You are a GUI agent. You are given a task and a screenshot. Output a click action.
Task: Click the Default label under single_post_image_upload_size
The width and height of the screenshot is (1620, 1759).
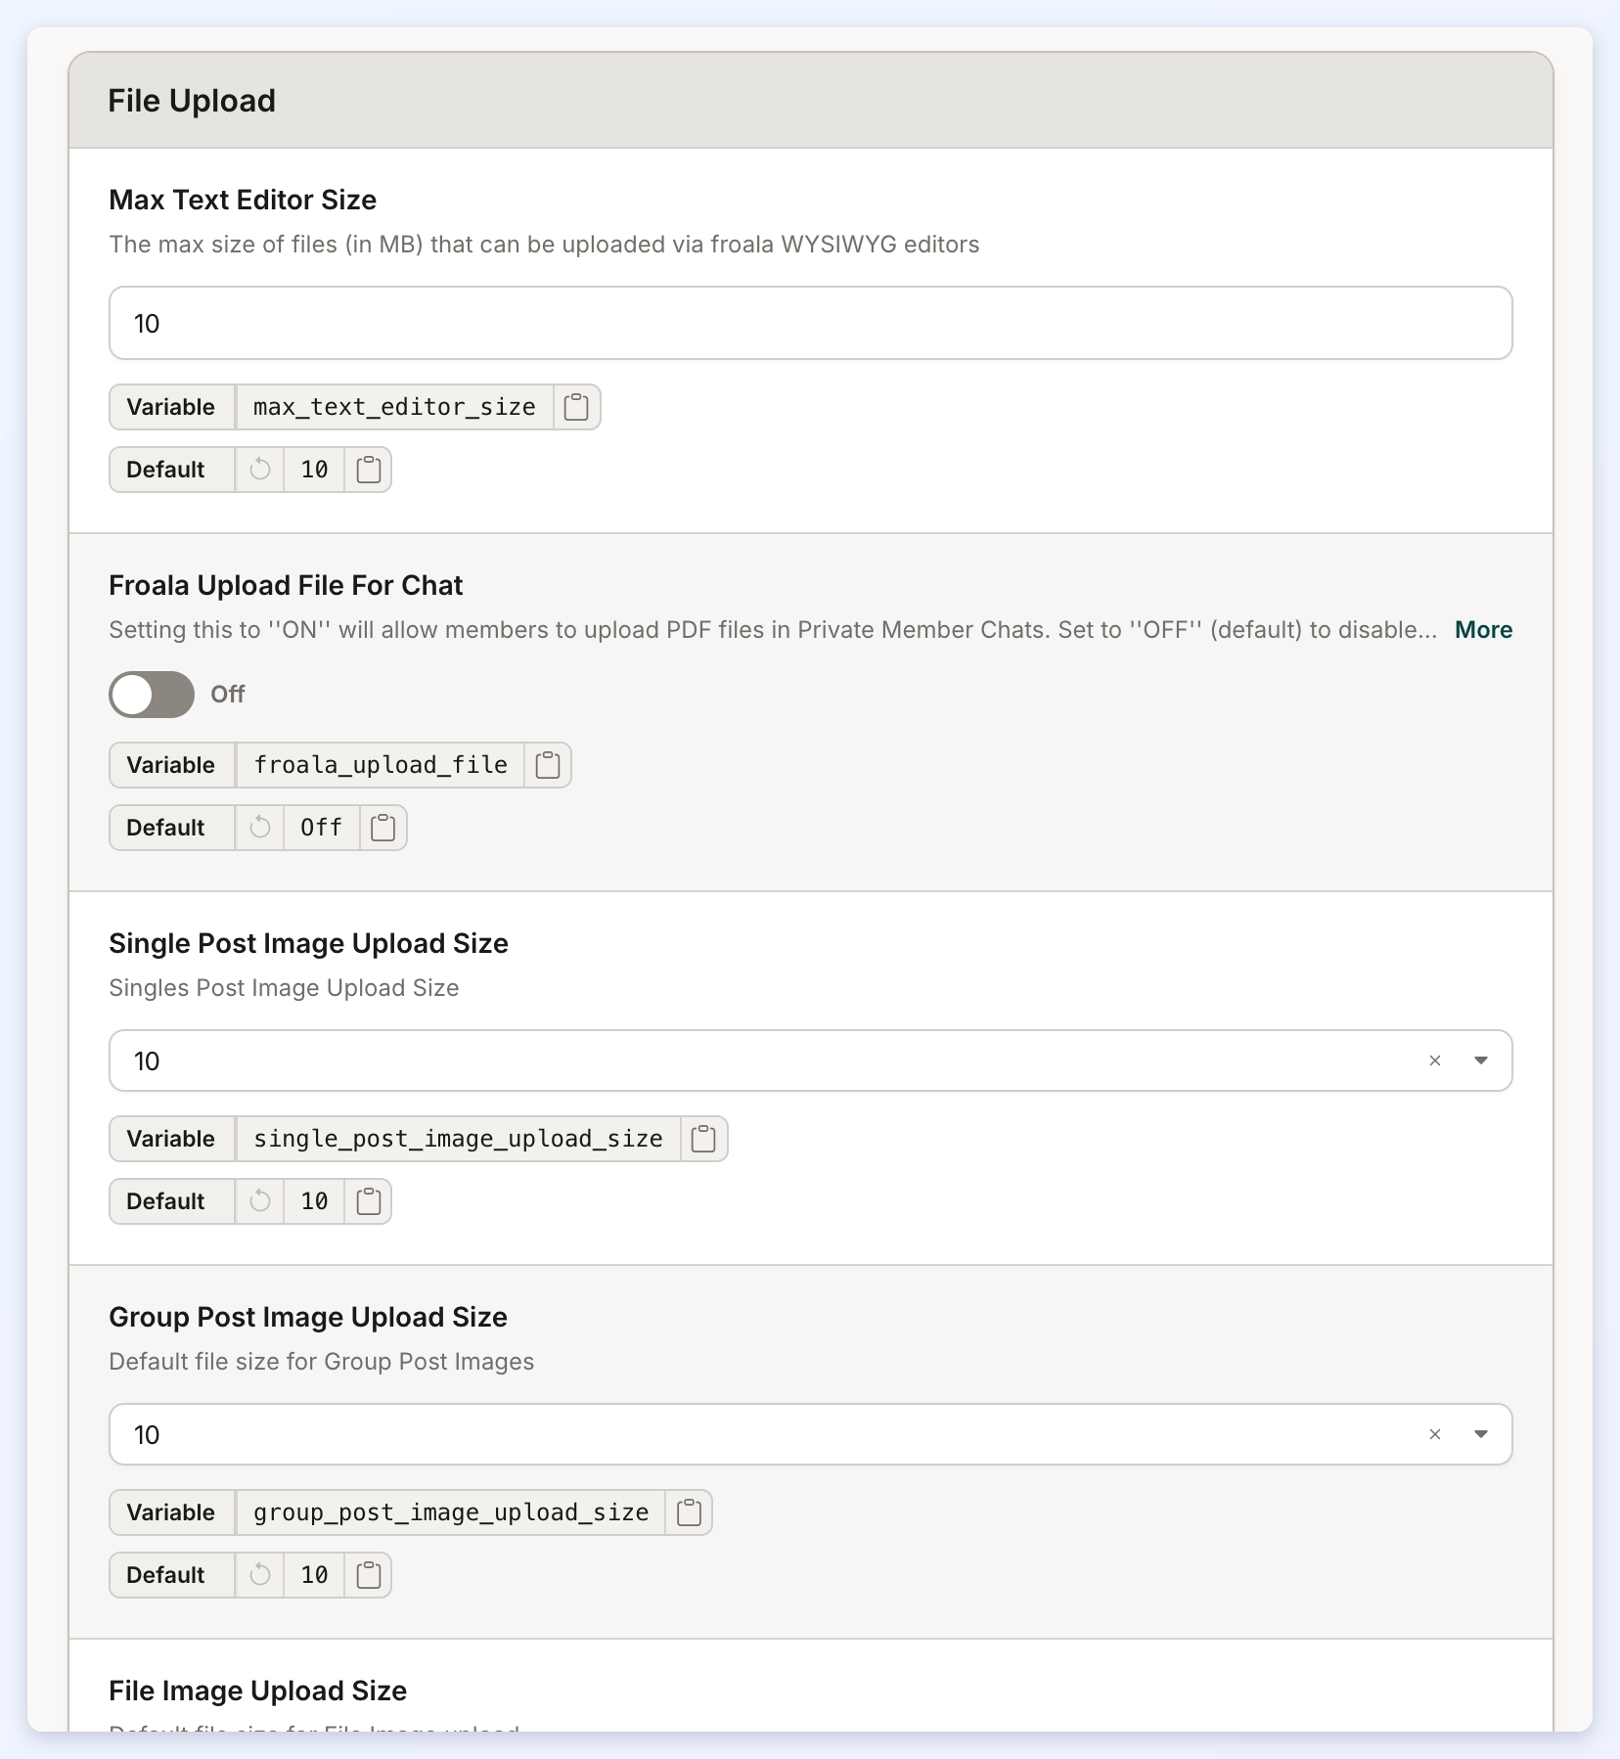[x=166, y=1201]
